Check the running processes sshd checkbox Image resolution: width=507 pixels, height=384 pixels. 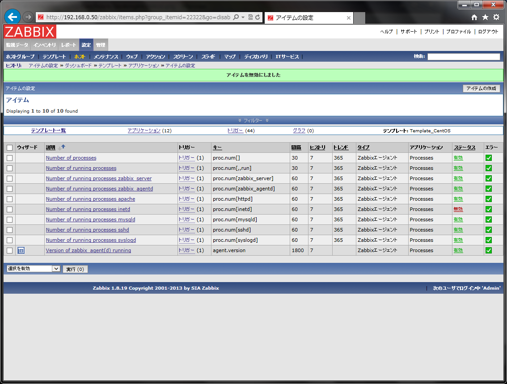(x=10, y=230)
